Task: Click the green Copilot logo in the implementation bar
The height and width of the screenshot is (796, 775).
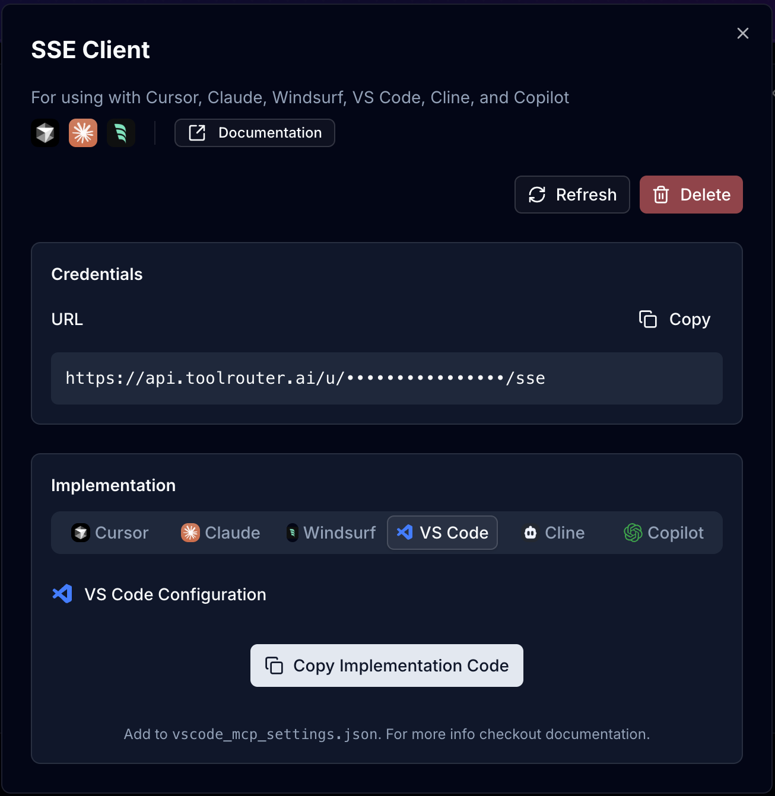Action: (x=633, y=533)
